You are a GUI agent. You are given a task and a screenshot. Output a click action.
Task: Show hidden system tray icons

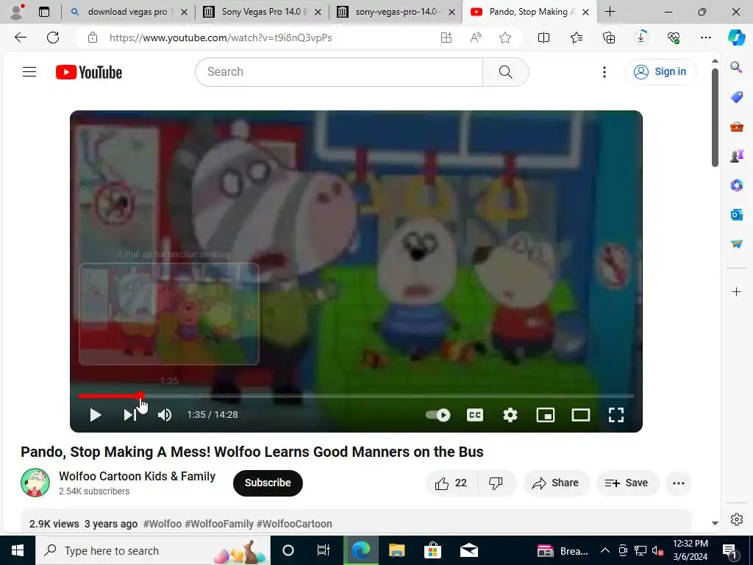(605, 550)
